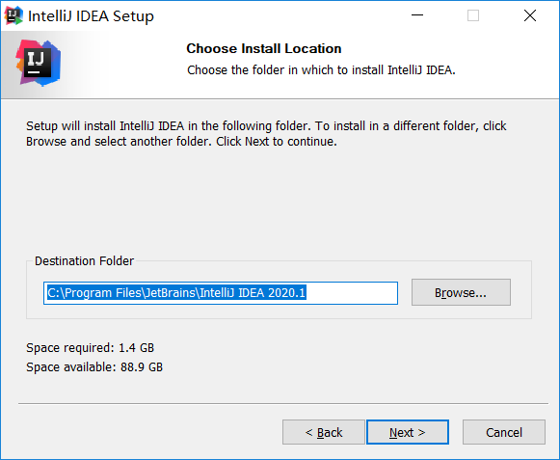Screen dimensions: 560x460
Task: Cancel the IntelliJ IDEA installation
Action: 504,432
